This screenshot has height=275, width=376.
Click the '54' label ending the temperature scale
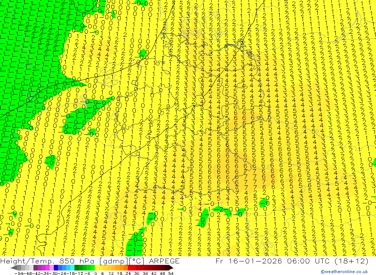tap(171, 273)
